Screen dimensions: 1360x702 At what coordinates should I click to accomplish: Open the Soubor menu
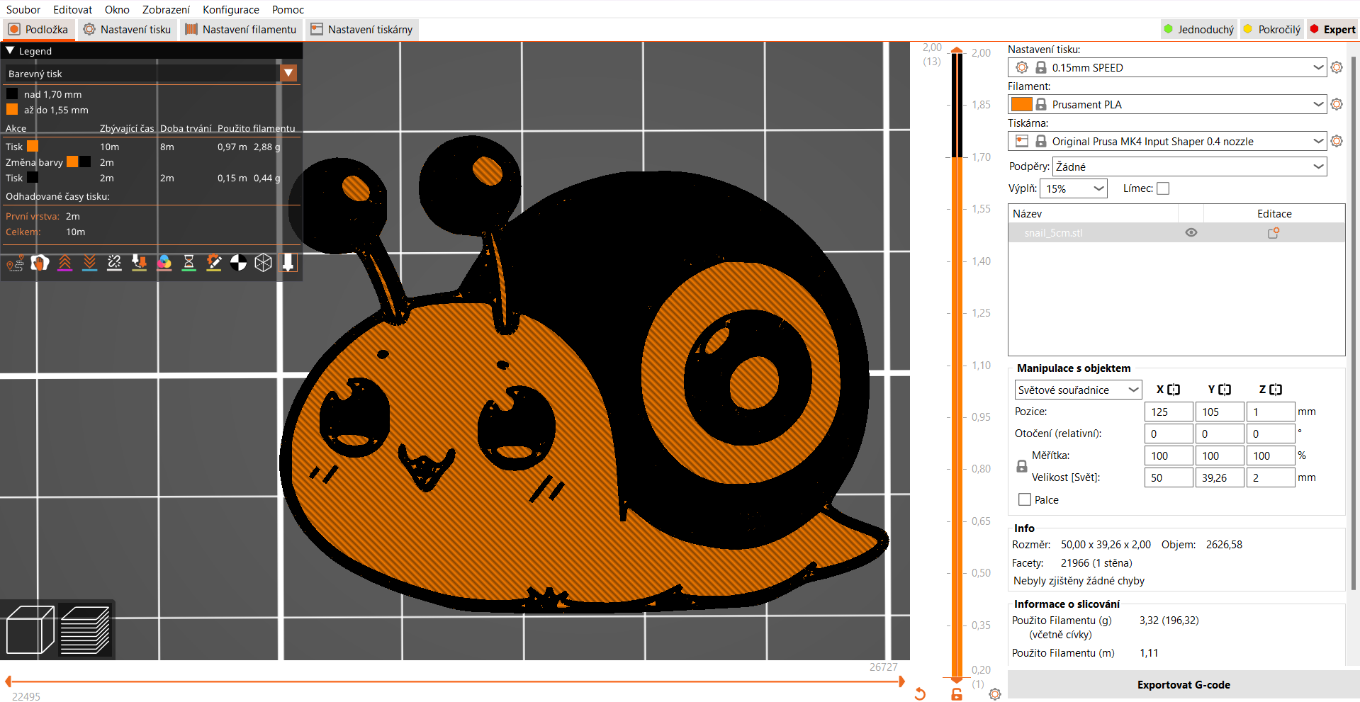[x=23, y=9]
